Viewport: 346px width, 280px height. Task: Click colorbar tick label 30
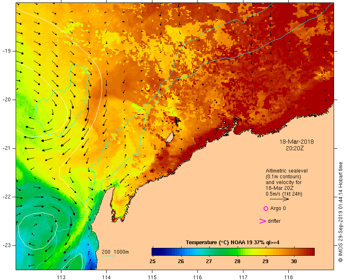294,261
